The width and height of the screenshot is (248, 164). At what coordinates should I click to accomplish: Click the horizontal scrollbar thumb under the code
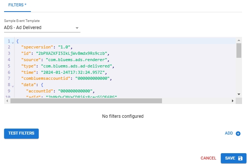pos(86,101)
